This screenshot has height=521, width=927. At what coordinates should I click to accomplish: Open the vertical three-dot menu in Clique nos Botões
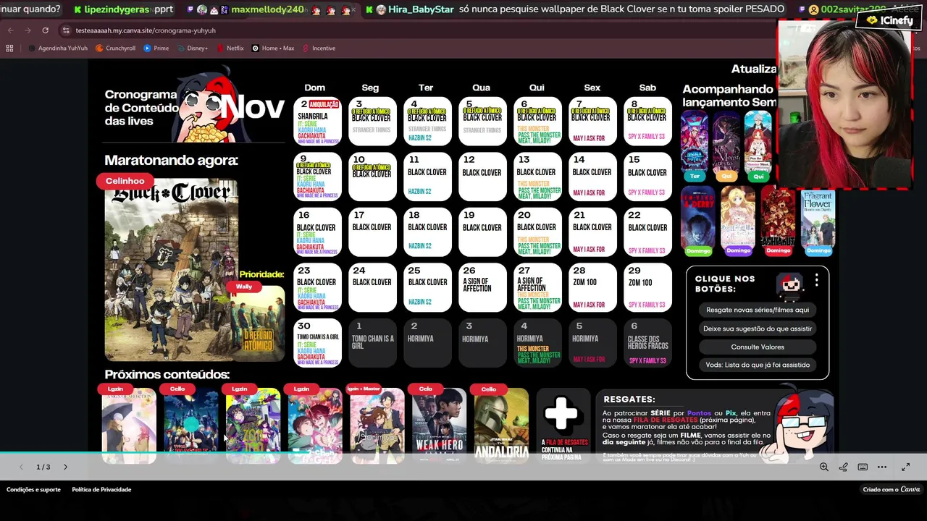pyautogui.click(x=816, y=279)
